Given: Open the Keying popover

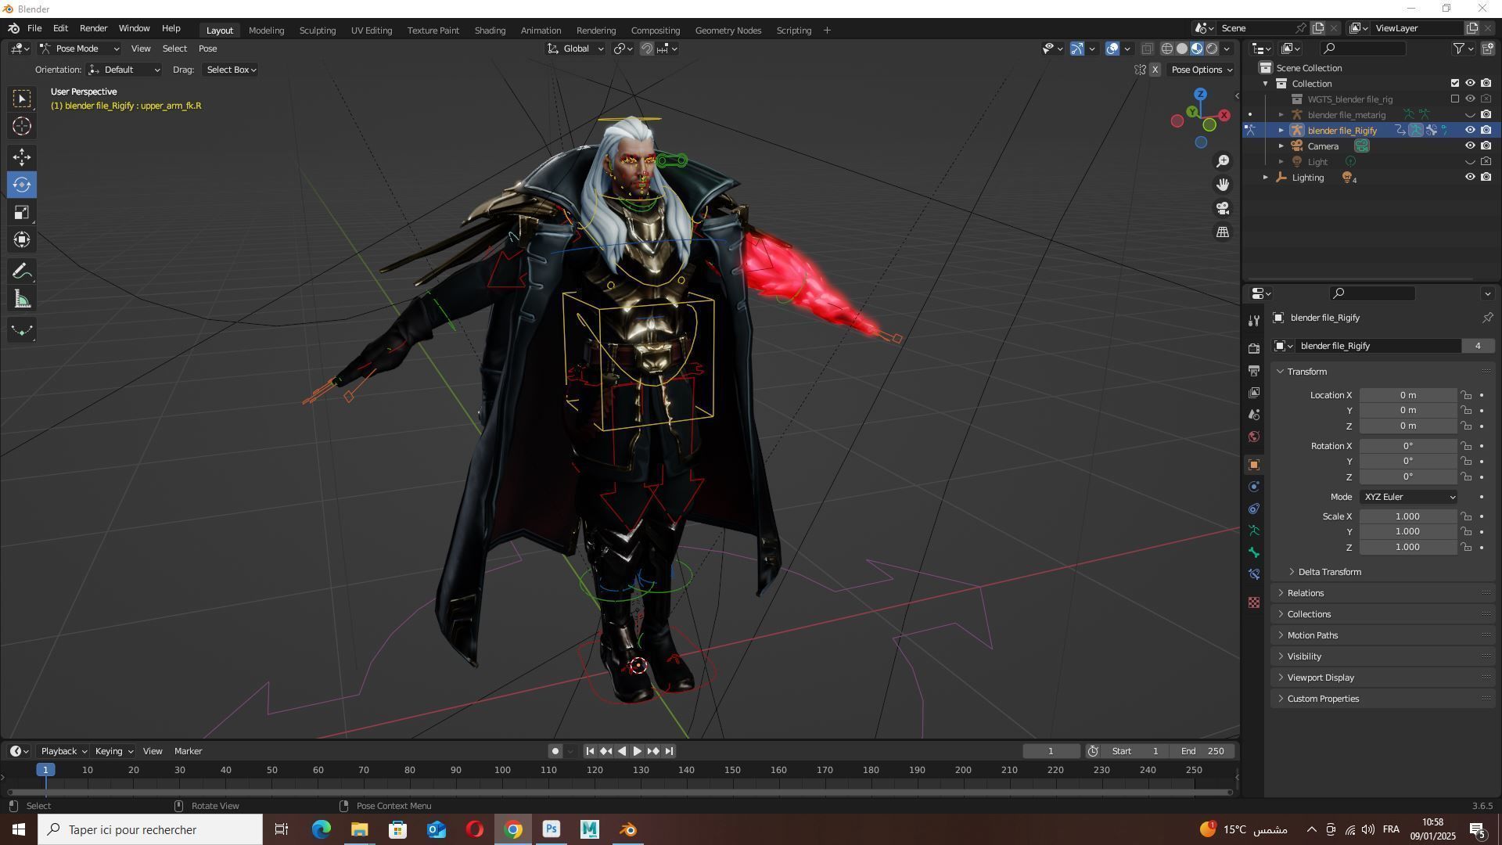Looking at the screenshot, I should [113, 751].
